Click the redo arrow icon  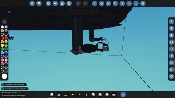(85, 4)
